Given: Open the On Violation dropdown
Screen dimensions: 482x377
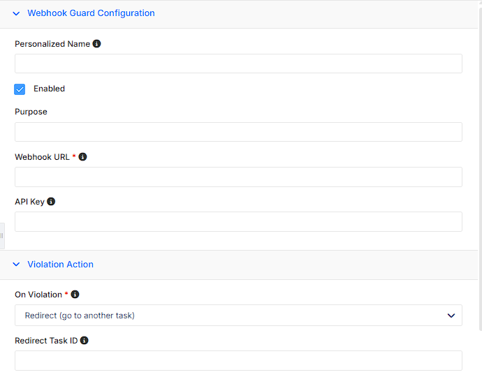Looking at the screenshot, I should (x=238, y=316).
